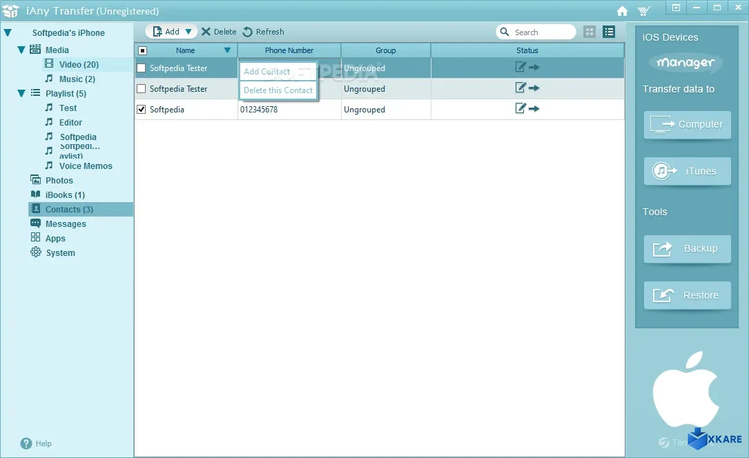Switch to grid view

coord(590,32)
